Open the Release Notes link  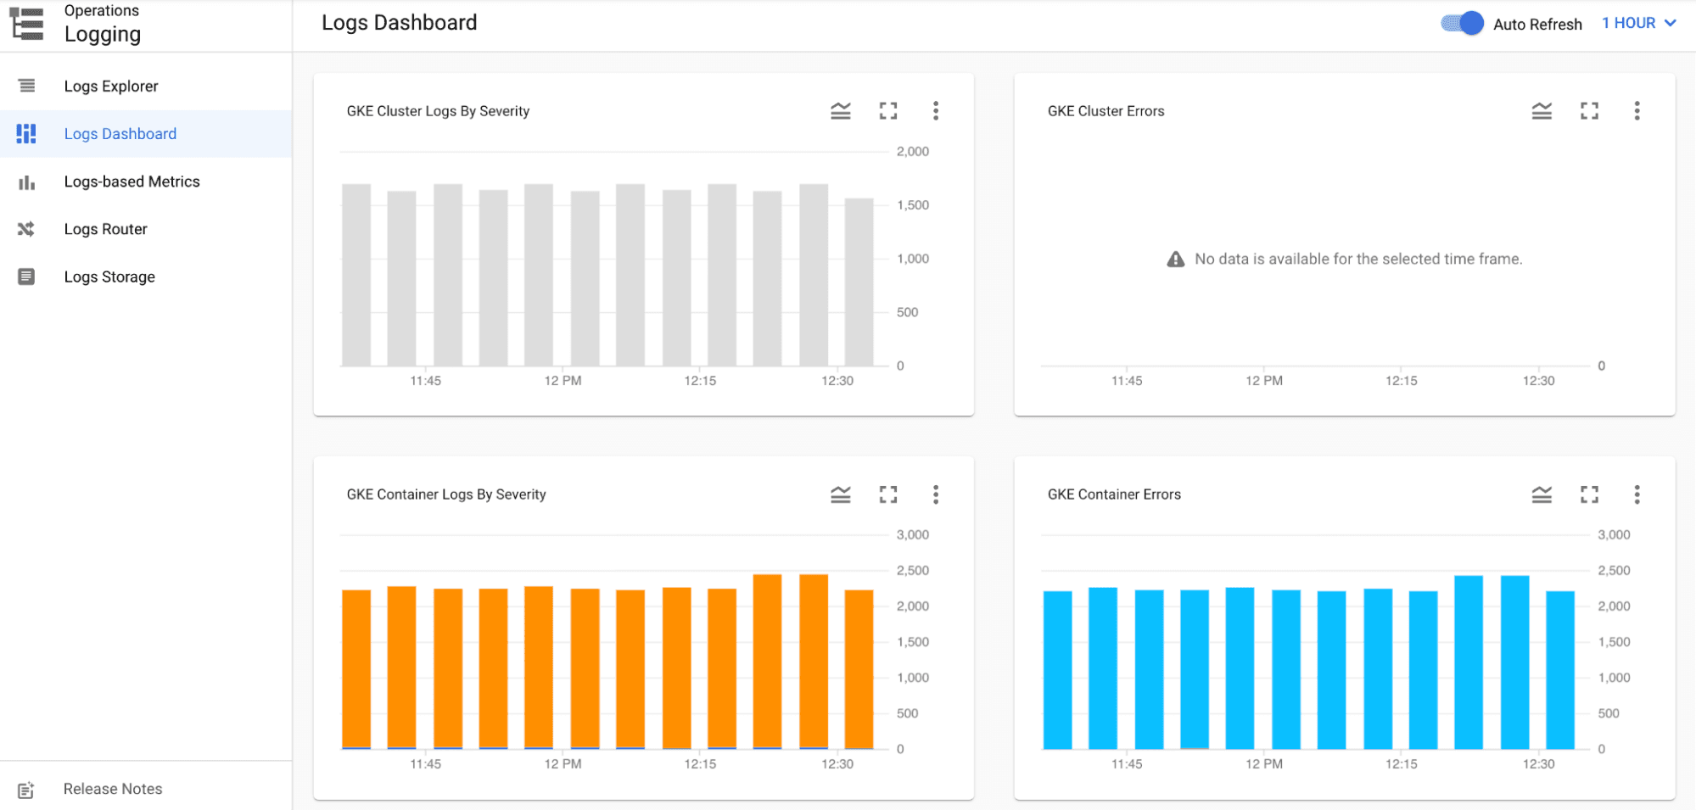[x=112, y=788]
